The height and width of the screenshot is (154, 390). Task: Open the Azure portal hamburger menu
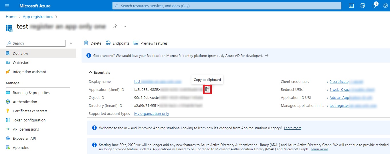pos(7,6)
